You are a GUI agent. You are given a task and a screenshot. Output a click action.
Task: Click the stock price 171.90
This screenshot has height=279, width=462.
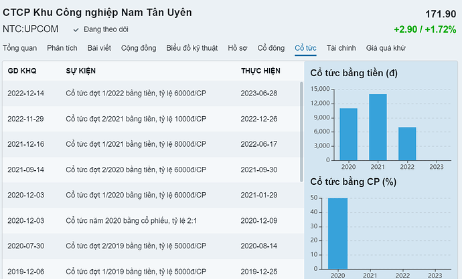(x=441, y=14)
